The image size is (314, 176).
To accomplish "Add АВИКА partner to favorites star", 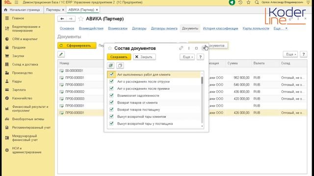I will coord(80,19).
